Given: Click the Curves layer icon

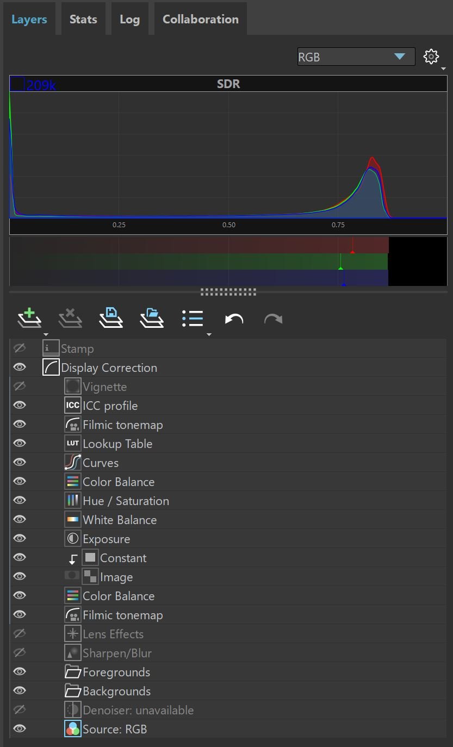Looking at the screenshot, I should pos(72,463).
